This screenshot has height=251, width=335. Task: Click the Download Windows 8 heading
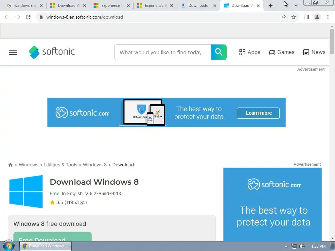tap(94, 182)
